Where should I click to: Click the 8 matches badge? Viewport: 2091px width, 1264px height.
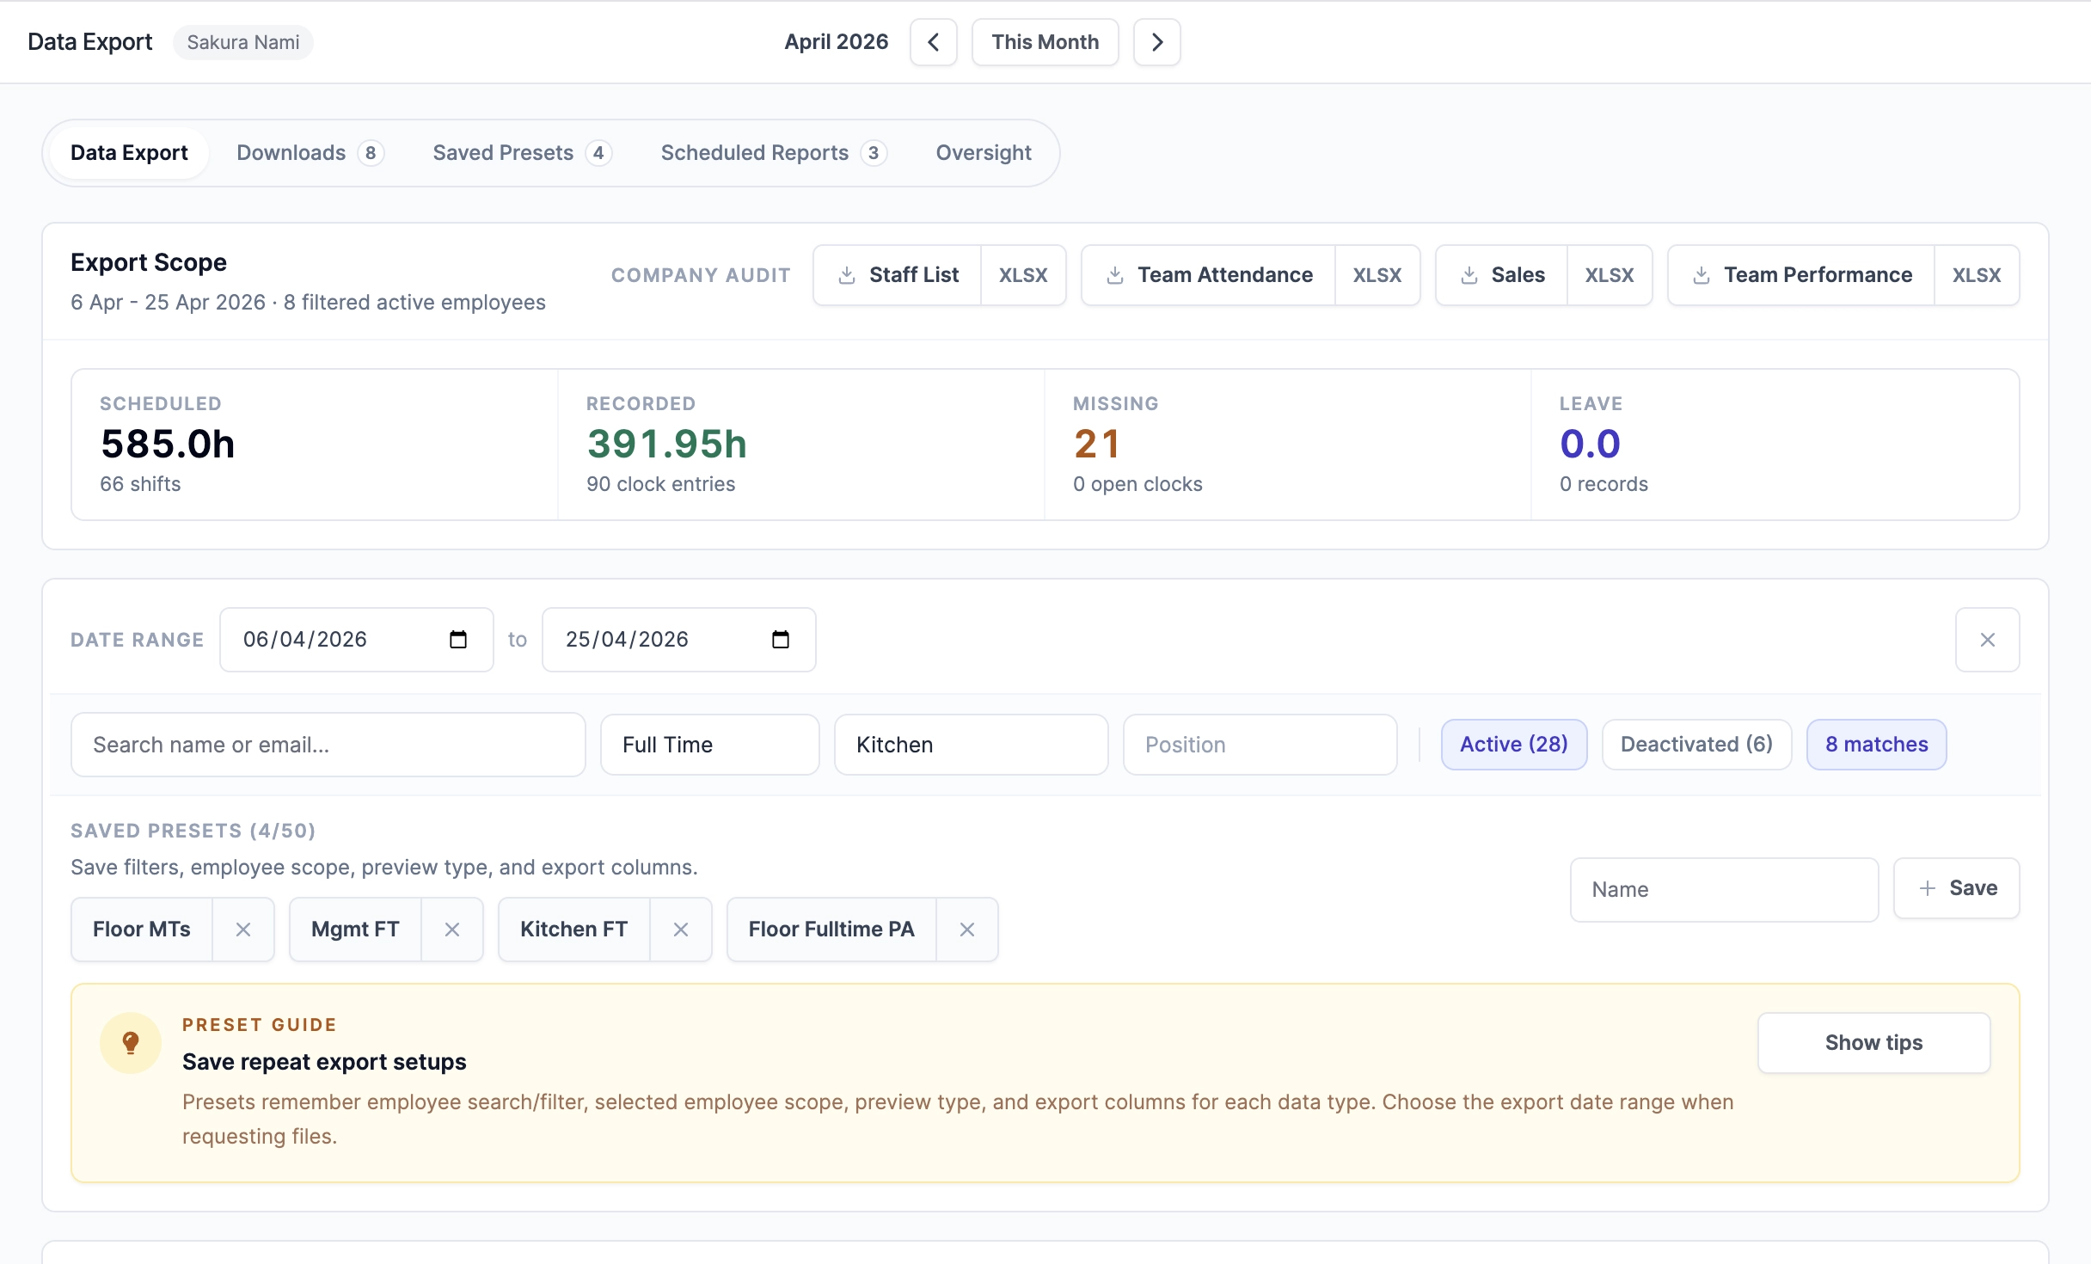click(x=1877, y=745)
